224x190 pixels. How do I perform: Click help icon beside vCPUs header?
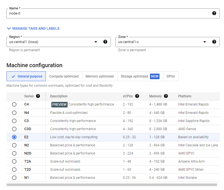(x=137, y=96)
